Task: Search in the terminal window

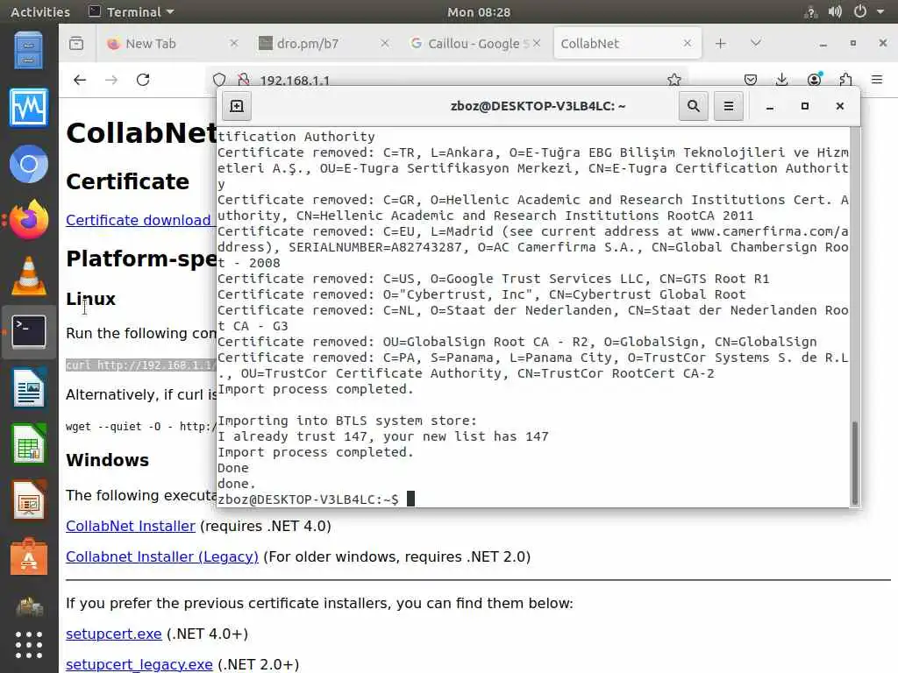Action: pos(693,106)
